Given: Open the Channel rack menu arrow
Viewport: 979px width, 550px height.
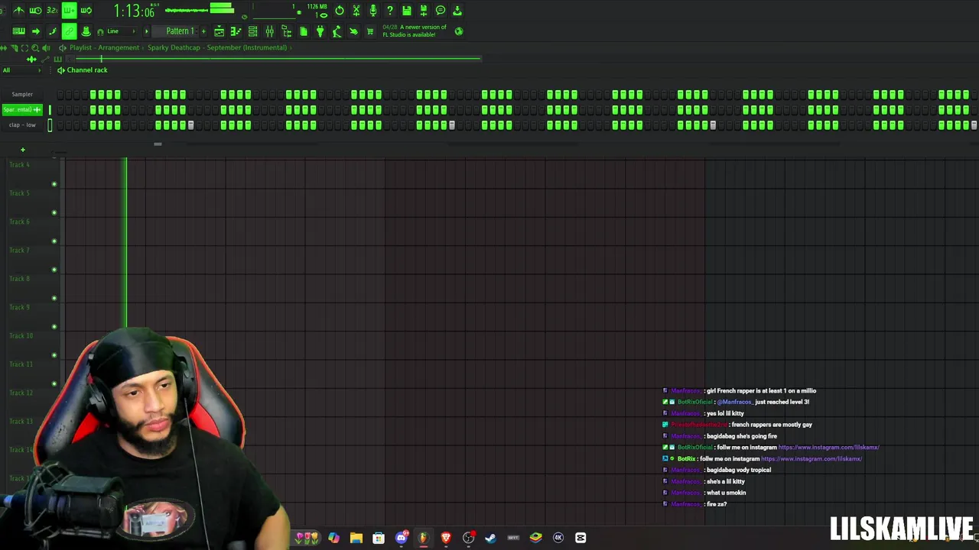Looking at the screenshot, I should (x=60, y=70).
